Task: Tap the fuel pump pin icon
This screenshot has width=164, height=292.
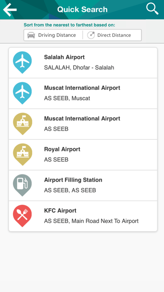Action: point(22,185)
